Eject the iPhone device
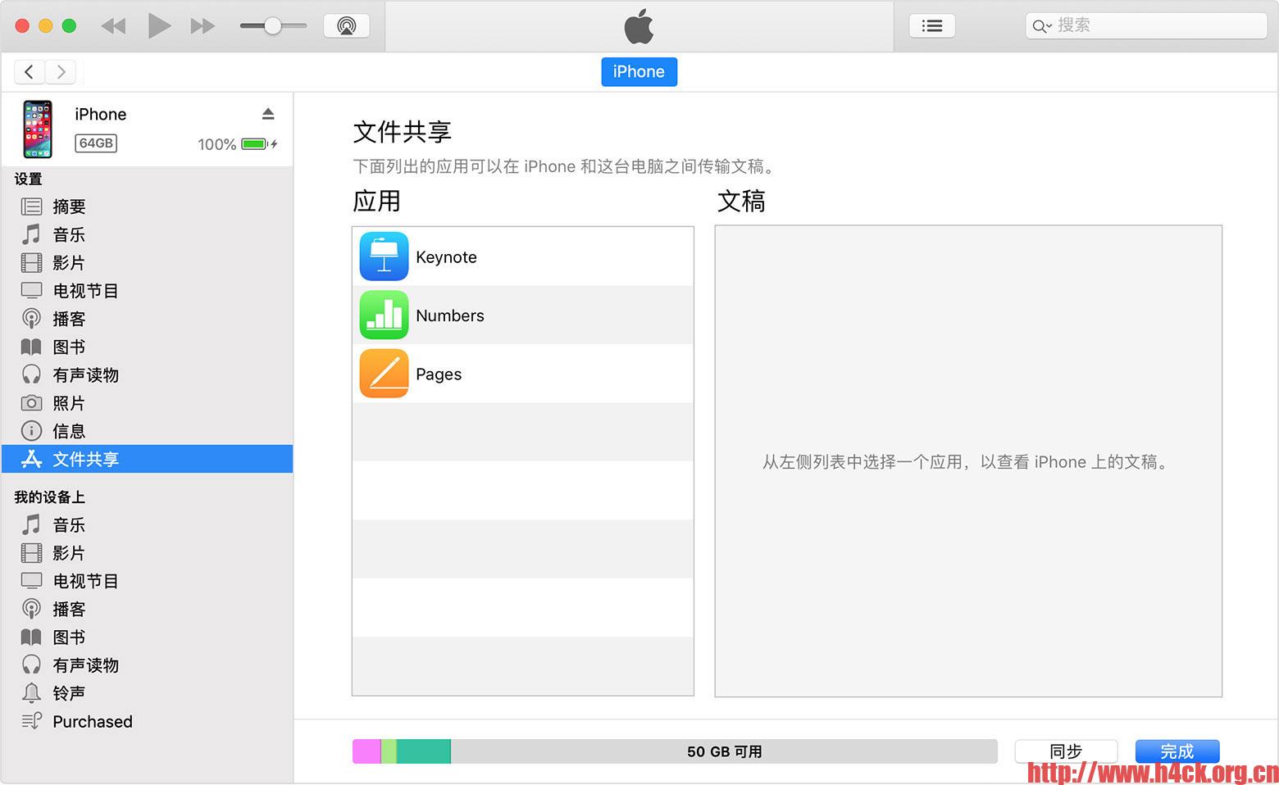Screen dimensions: 1279x785 pos(268,113)
